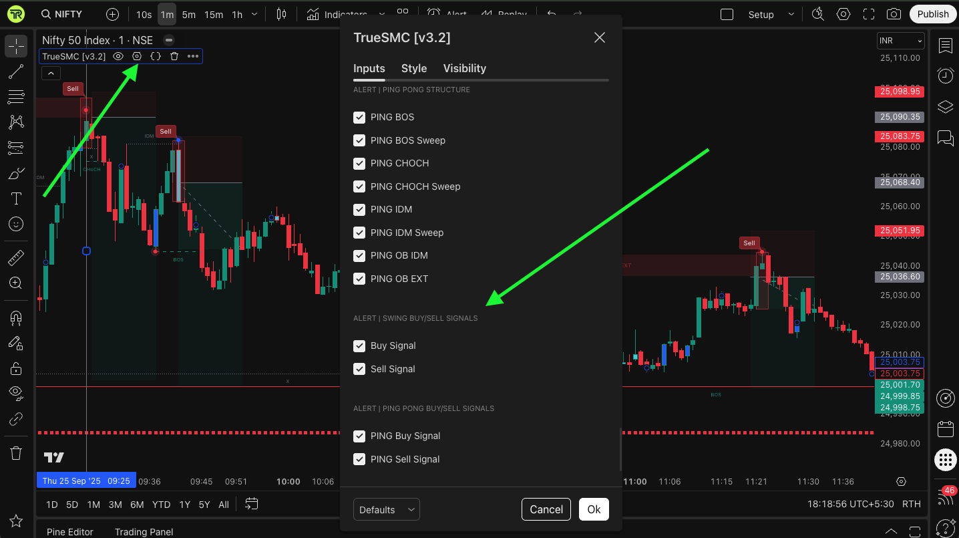Select the Text tool in left toolbar
This screenshot has width=959, height=538.
(x=16, y=198)
